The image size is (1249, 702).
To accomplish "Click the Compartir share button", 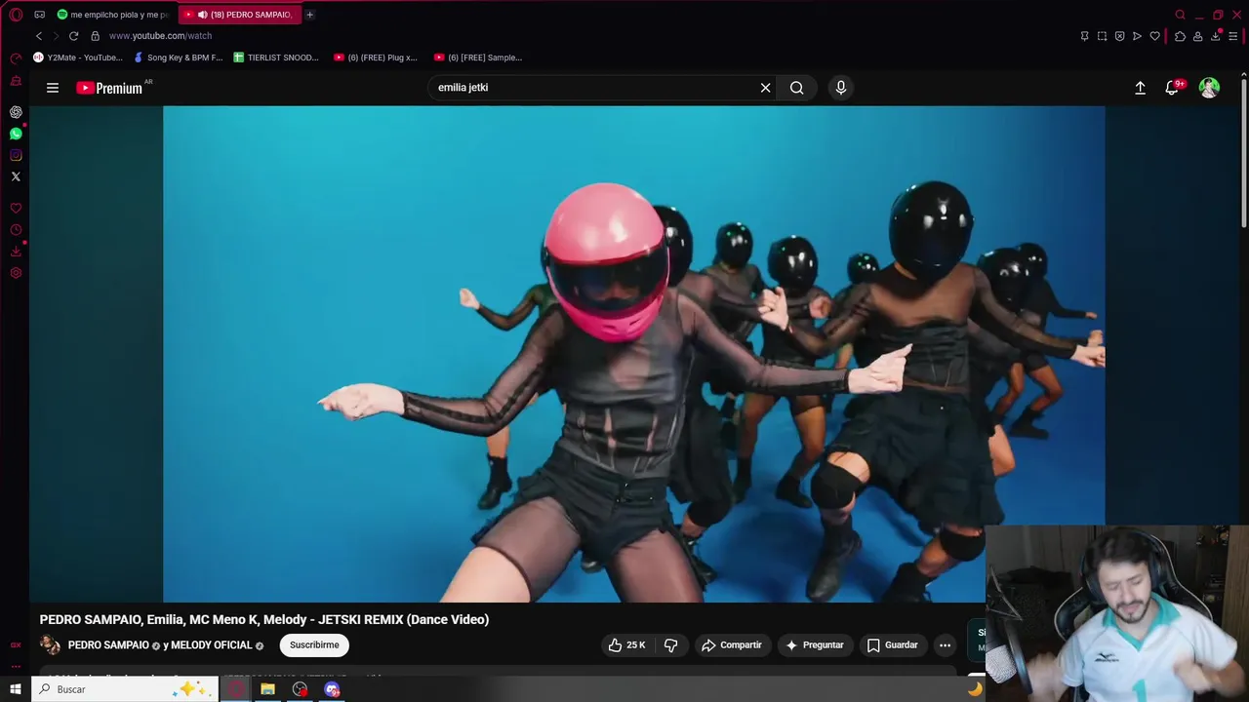I will (x=732, y=645).
